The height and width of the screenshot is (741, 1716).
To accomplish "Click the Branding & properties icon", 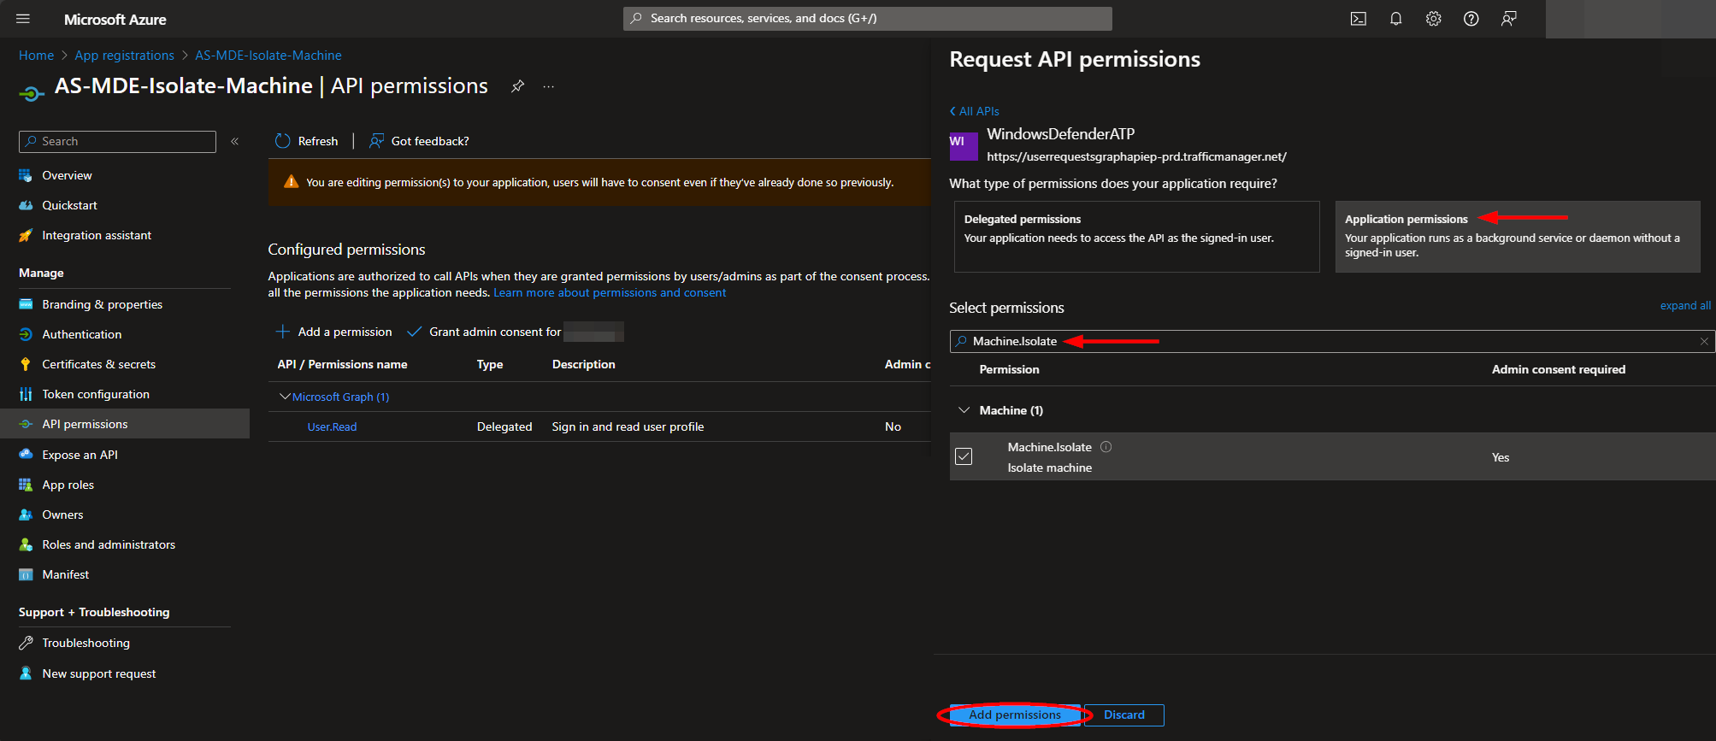I will coord(26,304).
